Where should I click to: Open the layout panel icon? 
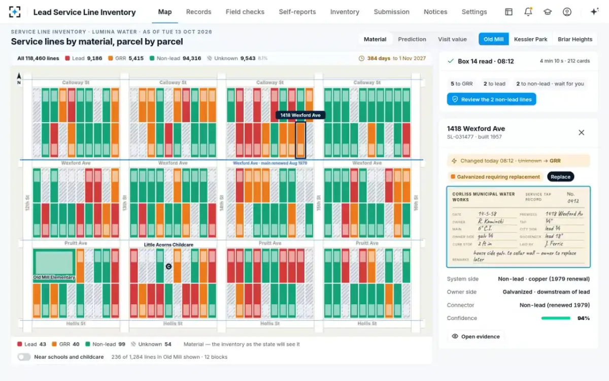pos(509,12)
